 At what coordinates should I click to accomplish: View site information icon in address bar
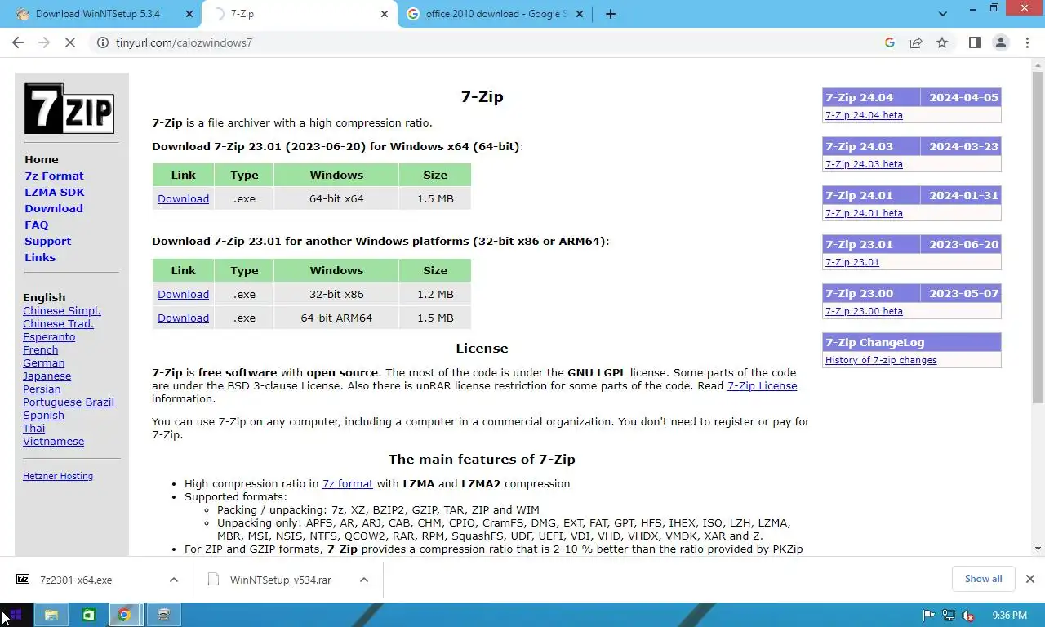coord(103,42)
